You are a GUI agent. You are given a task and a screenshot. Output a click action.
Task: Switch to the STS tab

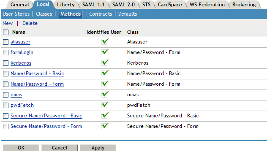(x=146, y=5)
